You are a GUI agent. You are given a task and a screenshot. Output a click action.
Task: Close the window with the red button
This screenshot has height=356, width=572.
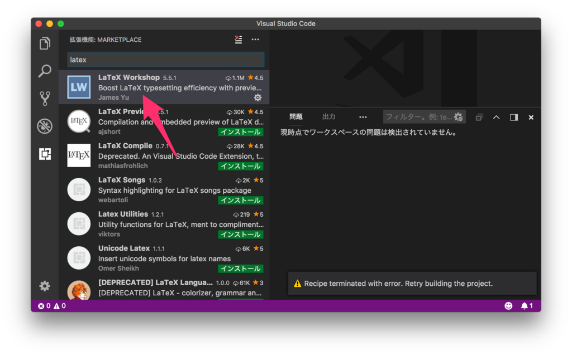click(x=39, y=23)
